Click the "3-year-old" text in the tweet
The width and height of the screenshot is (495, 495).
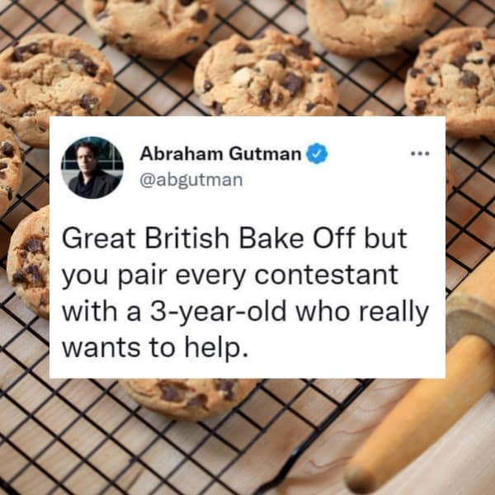(x=219, y=312)
